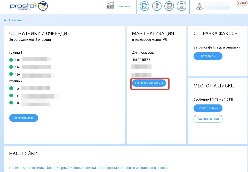The height and width of the screenshot is (172, 248).
Task: Click the audio file icon in header
Action: (145, 6)
